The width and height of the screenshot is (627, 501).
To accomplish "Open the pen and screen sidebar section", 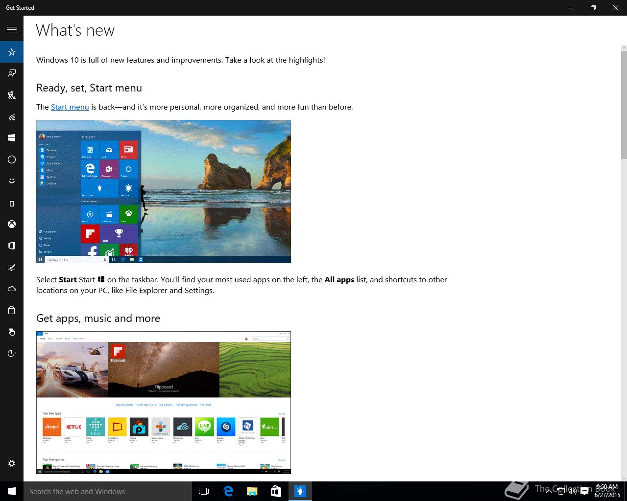I will [12, 267].
